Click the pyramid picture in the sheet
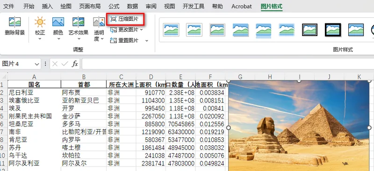This screenshot has width=374, height=171. click(299, 126)
